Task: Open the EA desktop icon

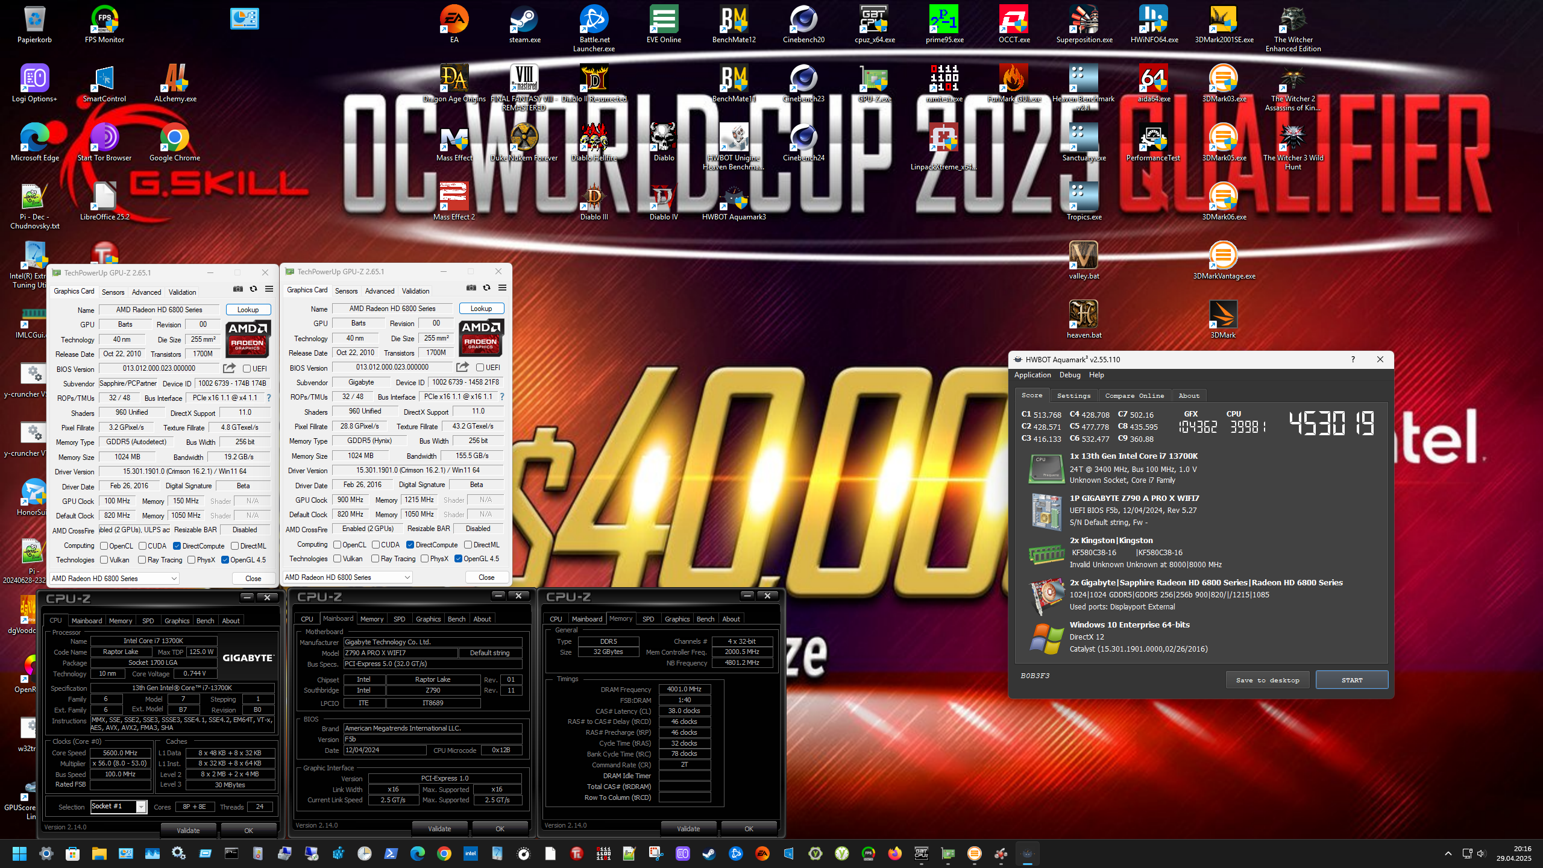Action: (454, 24)
